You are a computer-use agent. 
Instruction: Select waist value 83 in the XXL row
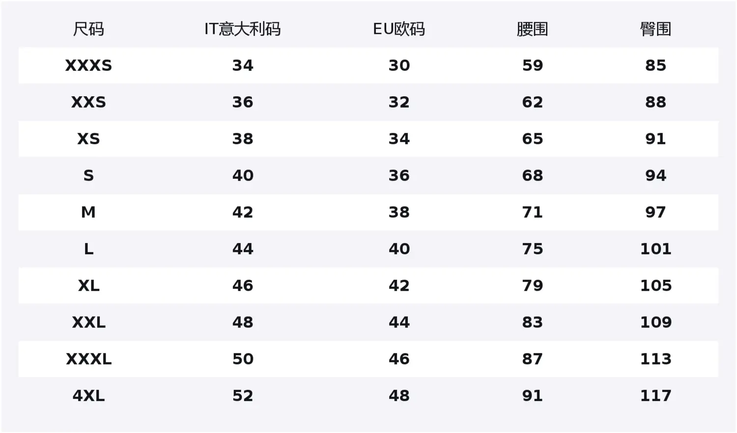point(532,322)
